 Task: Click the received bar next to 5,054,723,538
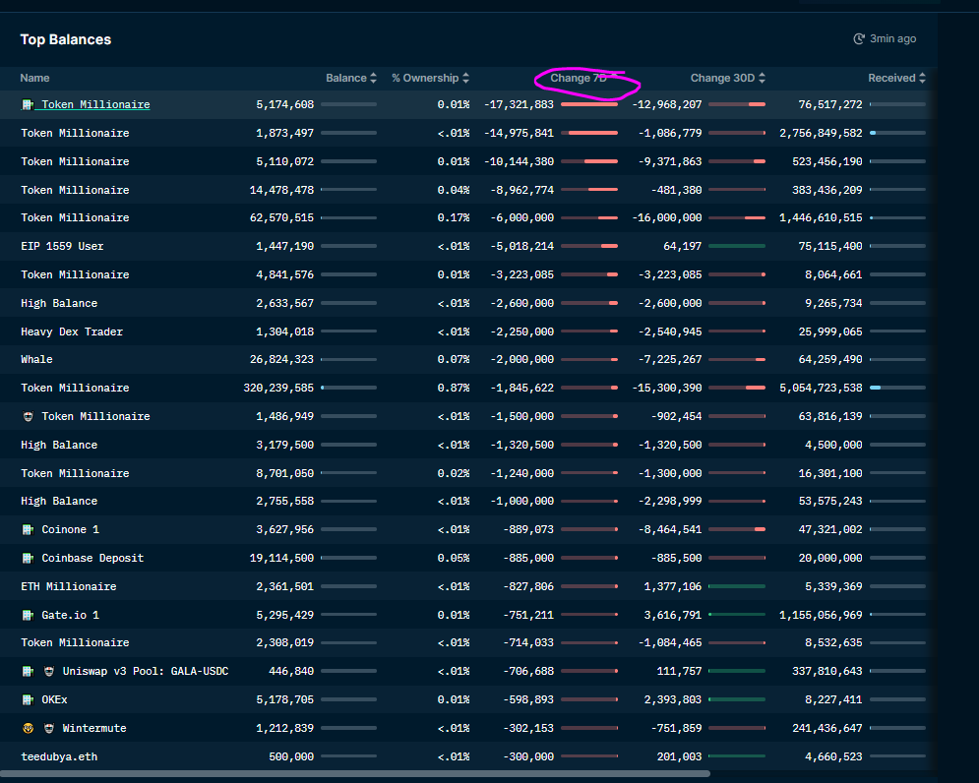(898, 388)
